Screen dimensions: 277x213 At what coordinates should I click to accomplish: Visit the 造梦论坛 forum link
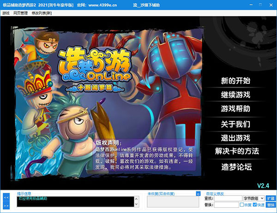[x=236, y=167]
